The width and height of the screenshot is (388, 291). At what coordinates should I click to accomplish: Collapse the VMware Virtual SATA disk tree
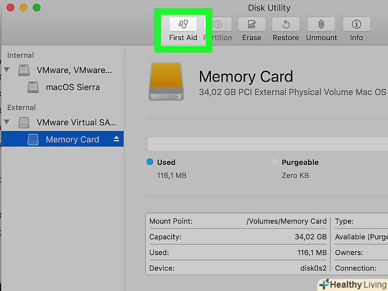click(7, 122)
